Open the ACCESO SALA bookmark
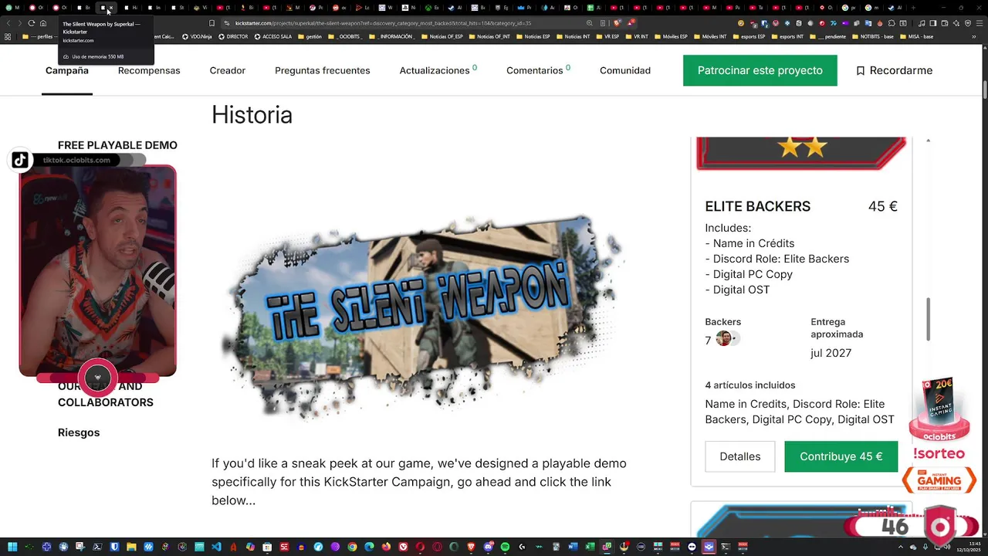Viewport: 988px width, 556px height. [x=273, y=36]
